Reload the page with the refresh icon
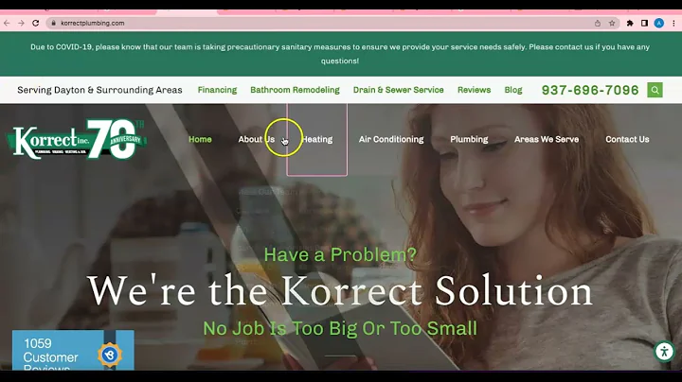Viewport: 682px width, 382px height. click(x=36, y=23)
